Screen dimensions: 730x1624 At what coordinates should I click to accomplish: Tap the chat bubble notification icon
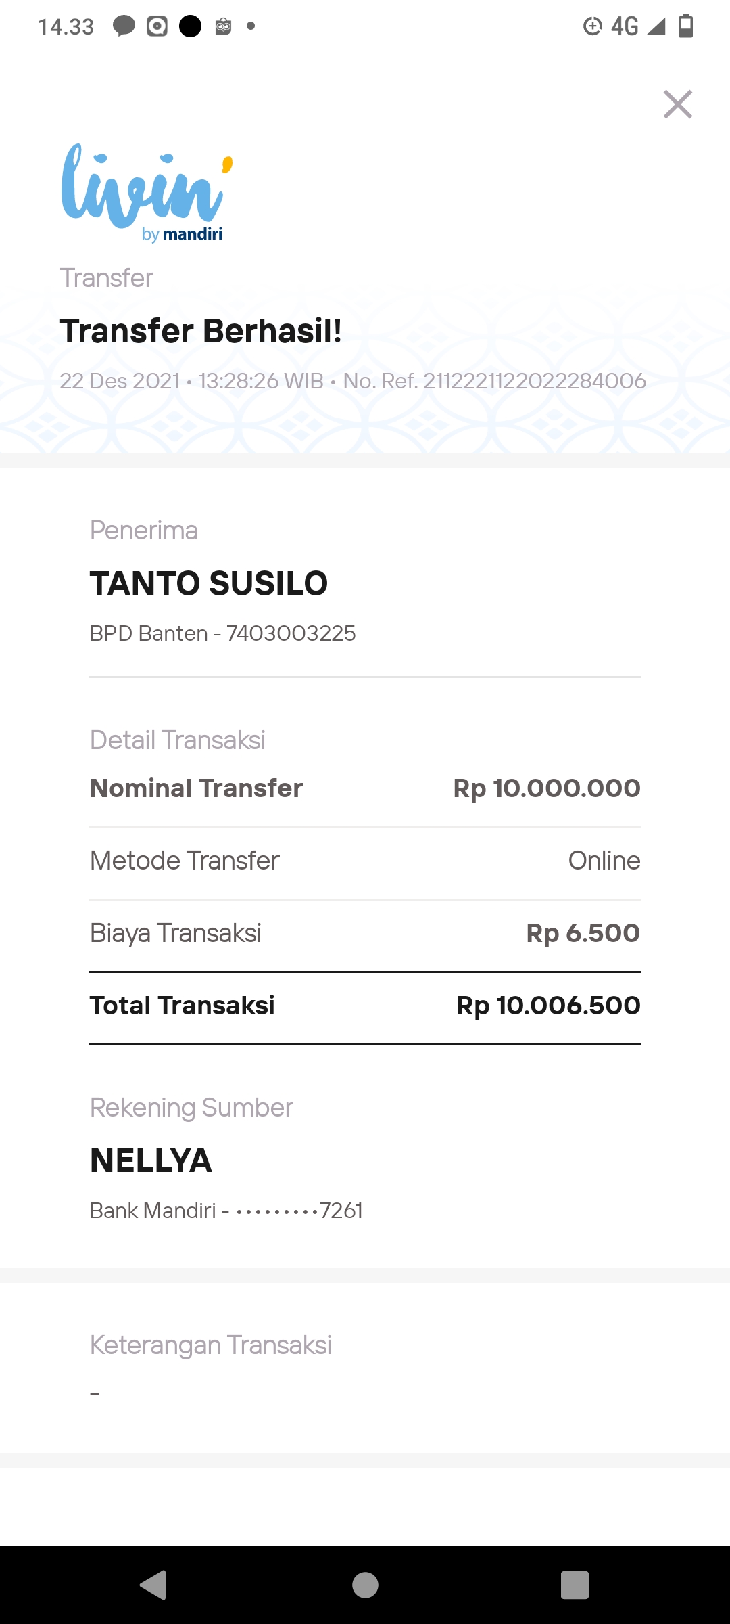tap(124, 26)
